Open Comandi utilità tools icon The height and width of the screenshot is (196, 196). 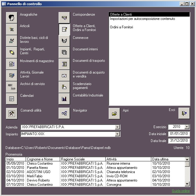(12, 113)
